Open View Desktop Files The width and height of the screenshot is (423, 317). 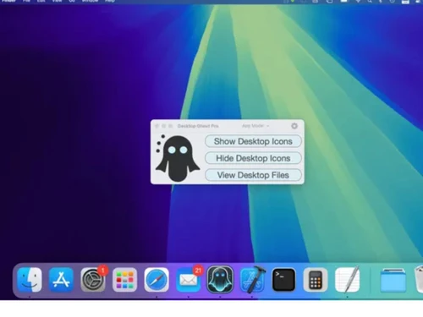pos(253,175)
